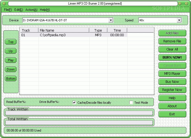Image resolution: width=191 pixels, height=138 pixels.
Task: Click the Speed field showing 48x
Action: tap(160, 20)
